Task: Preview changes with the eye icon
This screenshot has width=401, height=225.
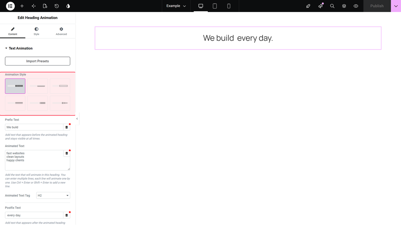Action: (356, 6)
